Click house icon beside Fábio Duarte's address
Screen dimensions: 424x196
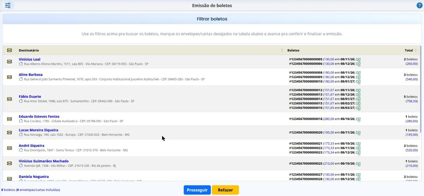(21, 101)
